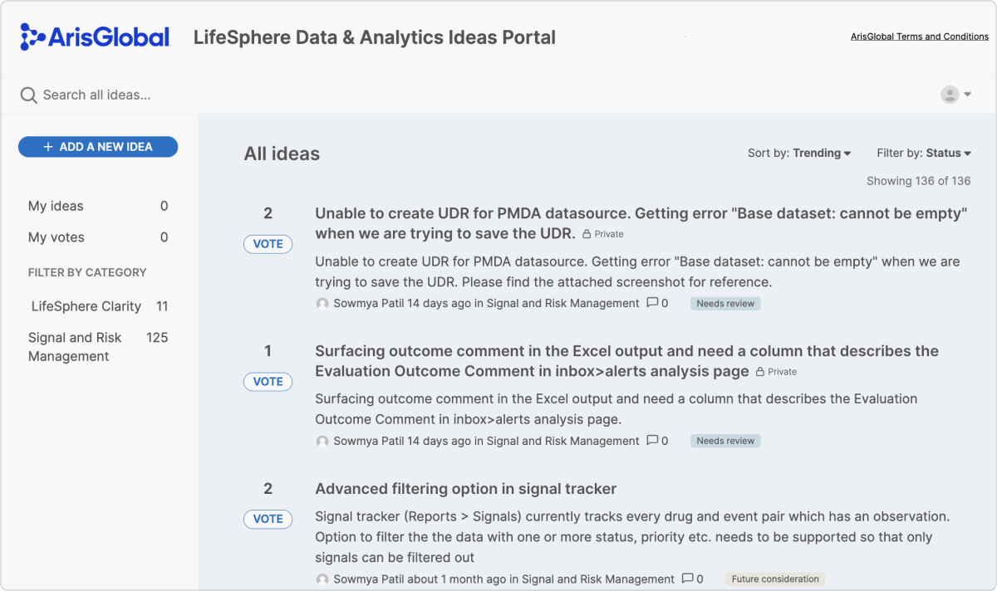Click Sowmya Patil's avatar on the Advanced filtering idea
997x591 pixels.
coord(322,579)
